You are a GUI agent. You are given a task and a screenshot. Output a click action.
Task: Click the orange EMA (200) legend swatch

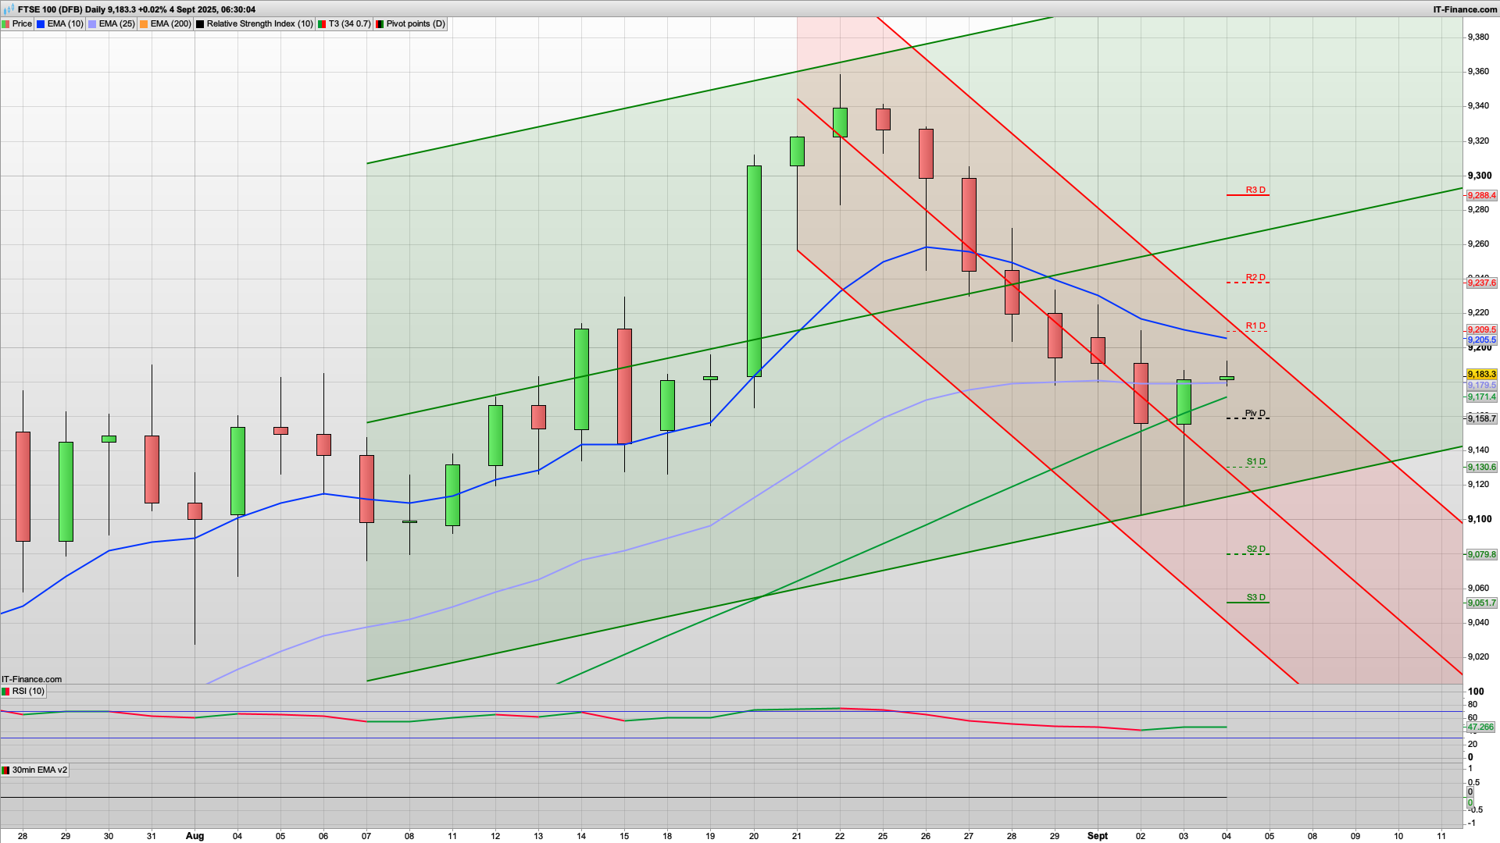coord(144,24)
